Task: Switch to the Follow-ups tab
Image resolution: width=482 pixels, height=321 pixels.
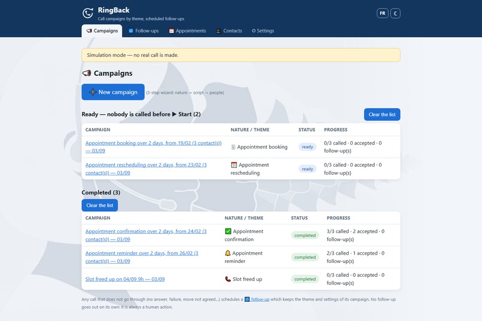Action: pos(144,30)
